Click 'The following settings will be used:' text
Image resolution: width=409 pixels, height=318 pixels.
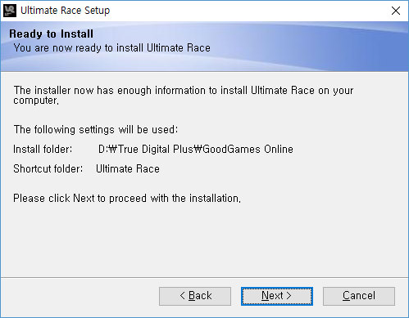point(96,130)
